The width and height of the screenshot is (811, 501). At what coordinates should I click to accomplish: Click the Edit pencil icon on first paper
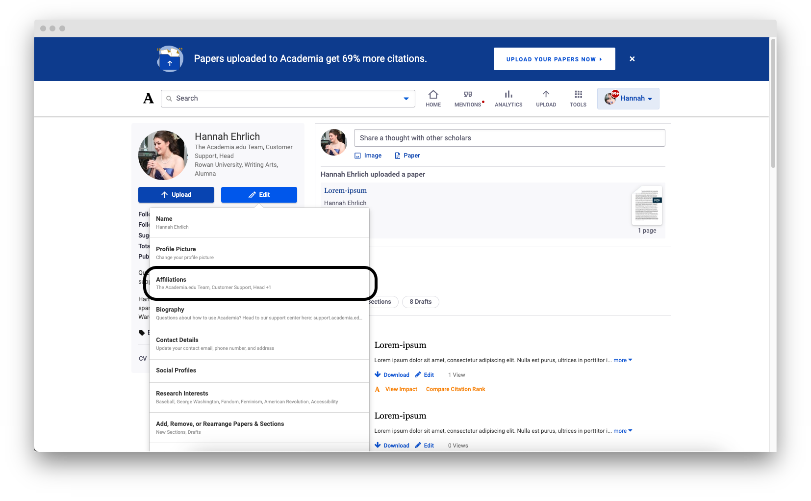(418, 374)
